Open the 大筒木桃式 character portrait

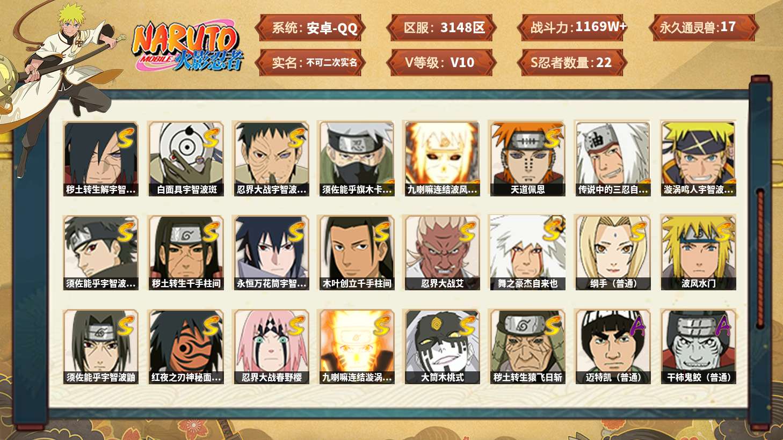pos(442,347)
